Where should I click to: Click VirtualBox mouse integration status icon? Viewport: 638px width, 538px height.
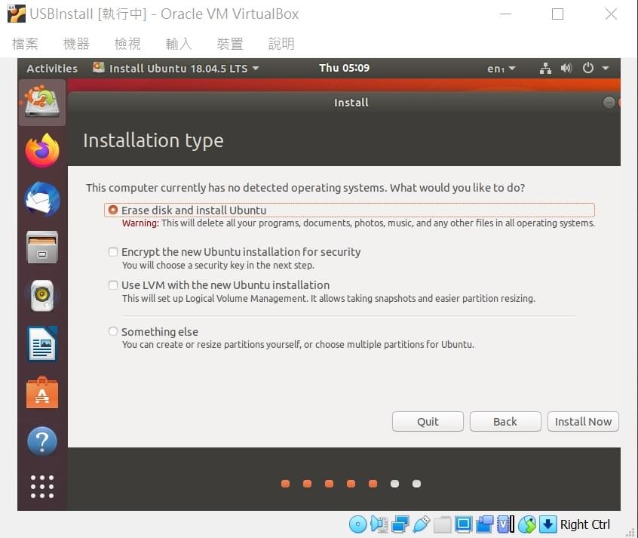pyautogui.click(x=527, y=524)
